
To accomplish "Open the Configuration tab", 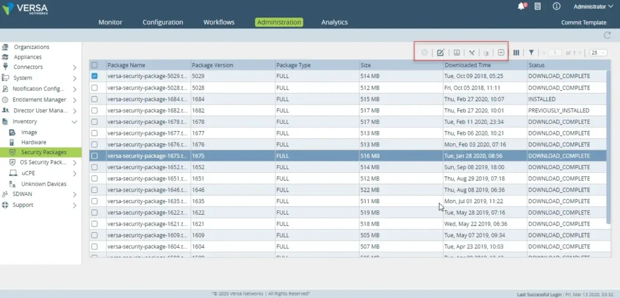I will [x=163, y=22].
